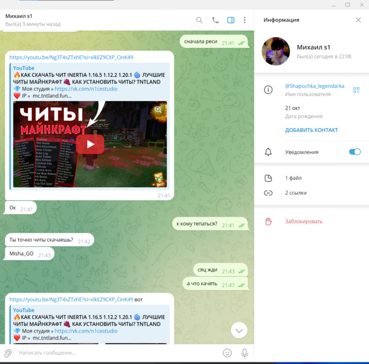This screenshot has height=364, width=369.
Task: Click the read checkmarks on 'сначала реси'
Action: pos(241,43)
